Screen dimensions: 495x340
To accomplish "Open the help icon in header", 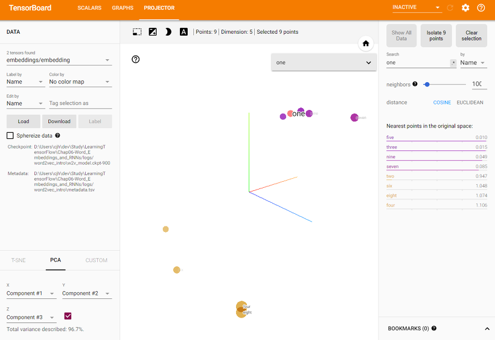I will [x=481, y=8].
